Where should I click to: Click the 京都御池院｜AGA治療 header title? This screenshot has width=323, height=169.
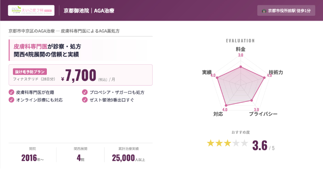click(x=89, y=11)
